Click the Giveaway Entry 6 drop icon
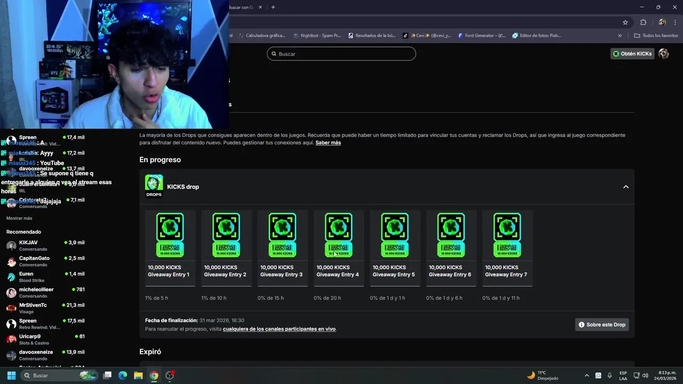The width and height of the screenshot is (683, 384). click(x=451, y=235)
